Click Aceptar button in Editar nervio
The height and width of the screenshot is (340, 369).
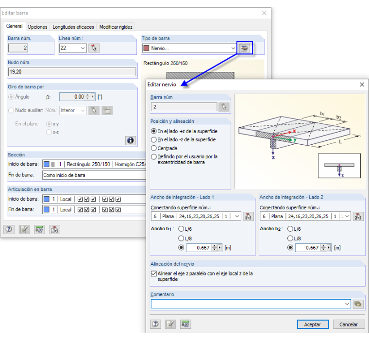(313, 324)
